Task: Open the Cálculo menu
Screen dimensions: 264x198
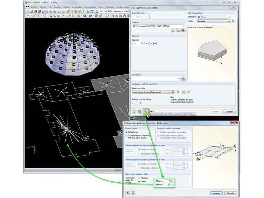Action: pos(66,7)
